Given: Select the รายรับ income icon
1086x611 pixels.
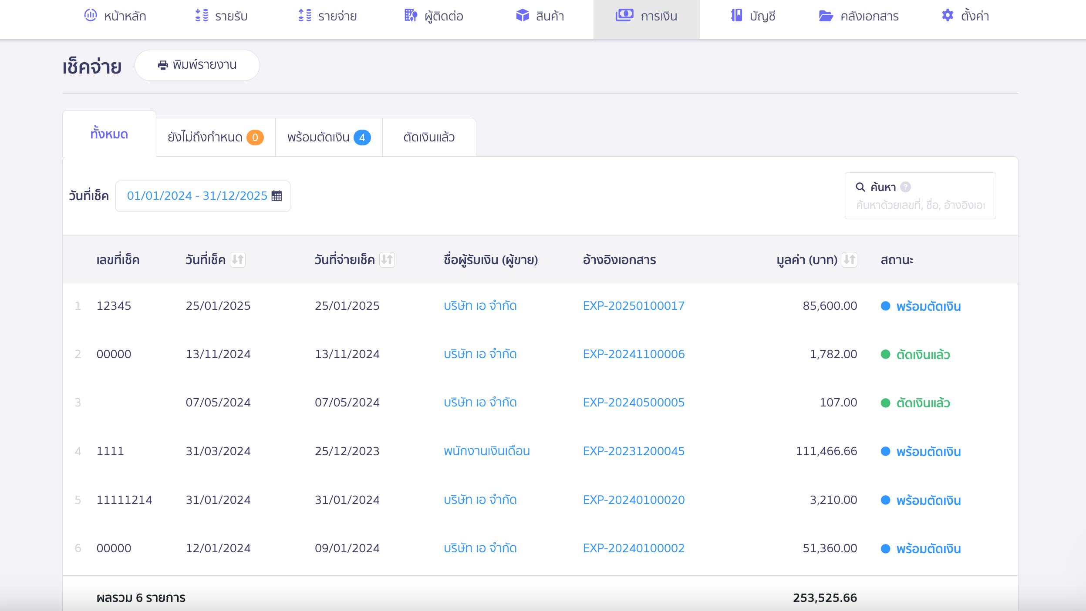Looking at the screenshot, I should [201, 16].
